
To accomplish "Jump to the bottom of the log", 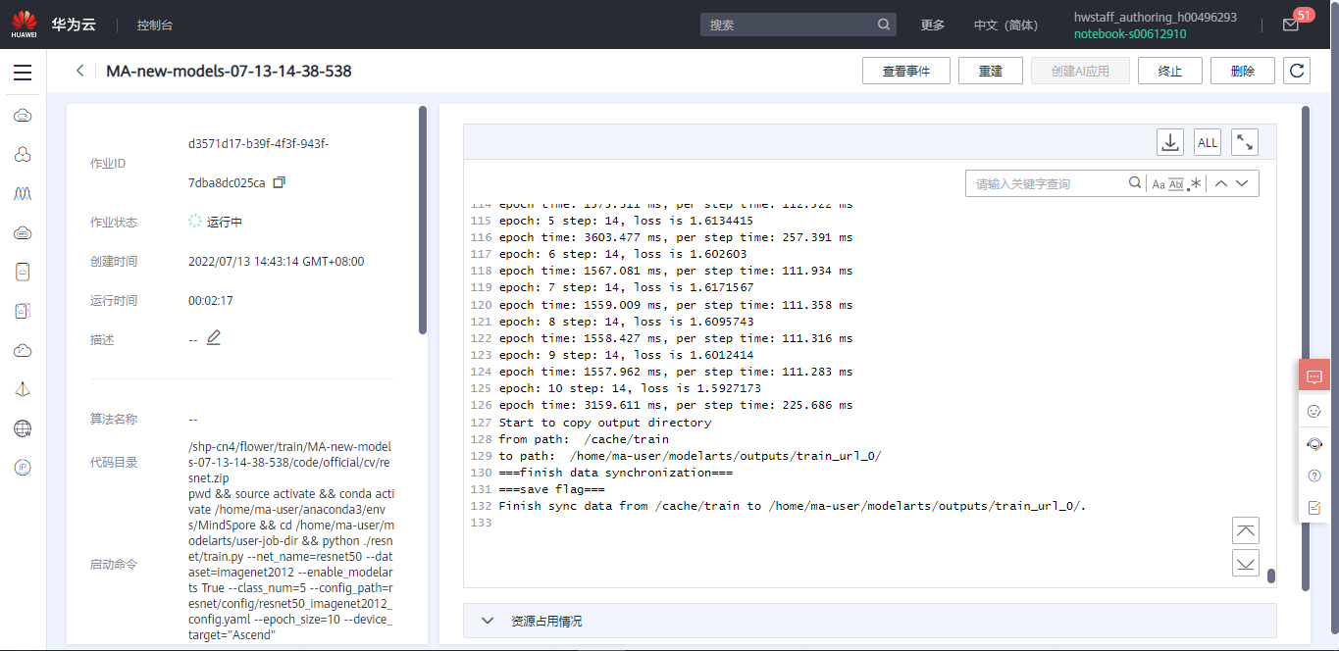I will point(1246,563).
